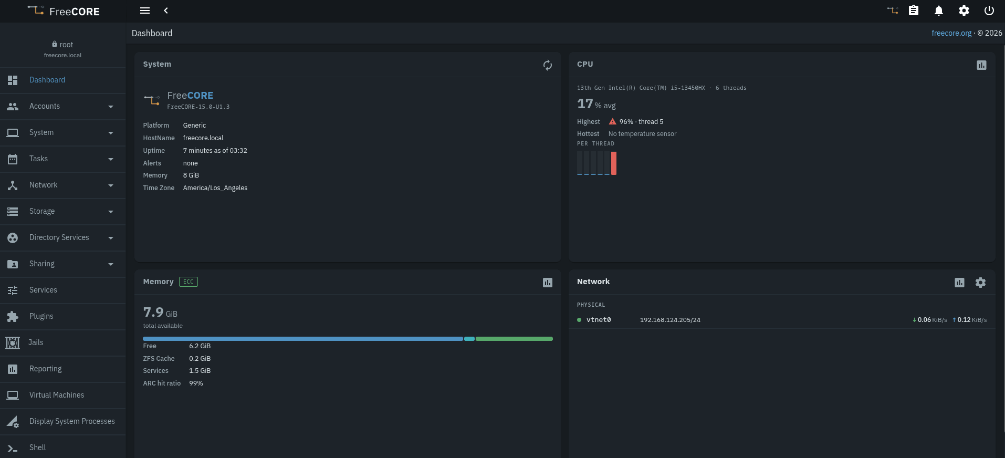Image resolution: width=1005 pixels, height=458 pixels.
Task: Click the ARC hit ratio 99% value
Action: (196, 383)
